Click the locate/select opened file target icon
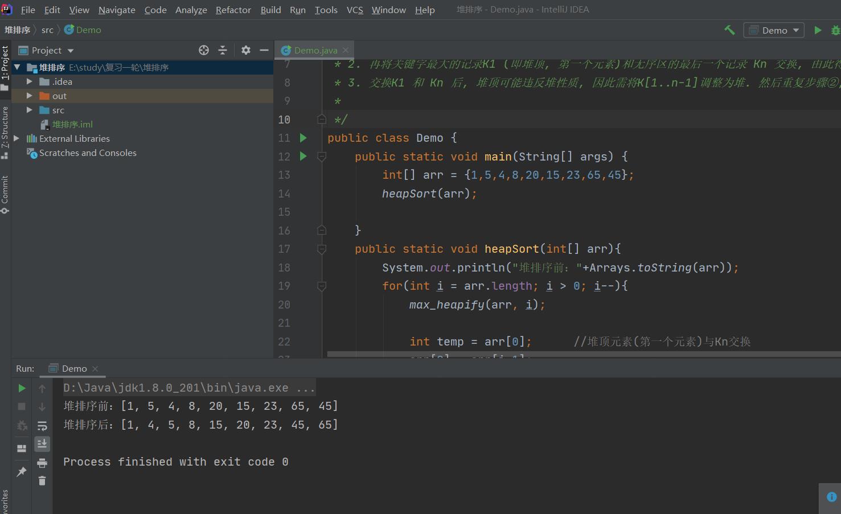Screen dimensions: 841x514 pos(204,50)
